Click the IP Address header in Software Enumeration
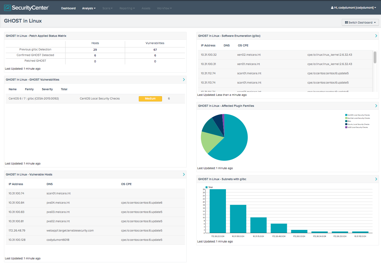Viewport: 381px width, 268px height. coord(208,45)
